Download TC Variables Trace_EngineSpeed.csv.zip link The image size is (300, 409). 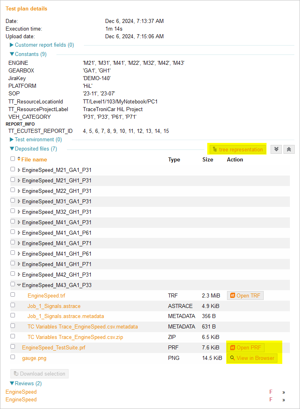pos(75,337)
